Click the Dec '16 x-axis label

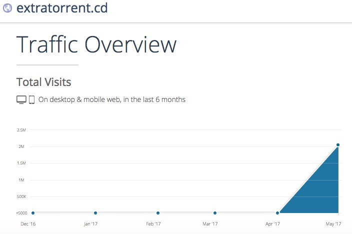click(28, 224)
